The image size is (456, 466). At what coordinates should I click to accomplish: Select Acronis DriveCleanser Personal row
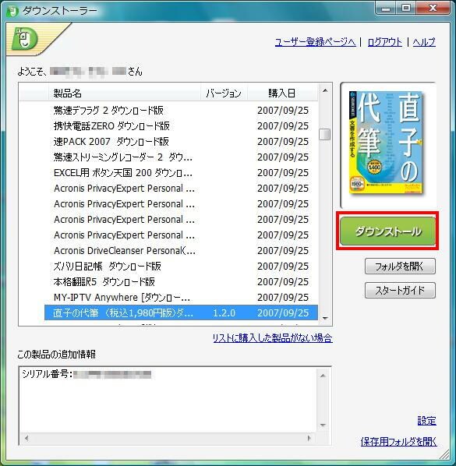coord(181,251)
